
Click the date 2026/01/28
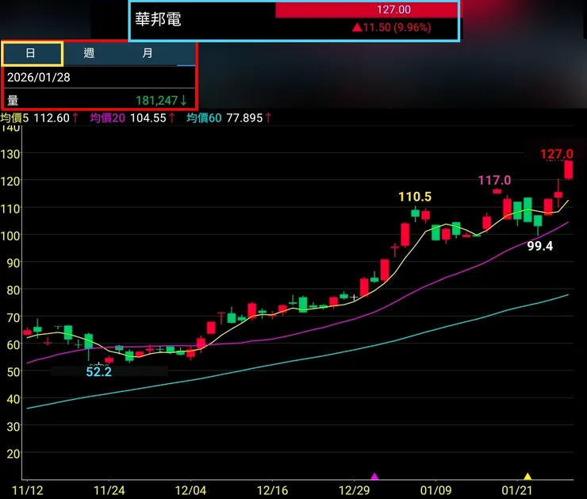pos(39,78)
